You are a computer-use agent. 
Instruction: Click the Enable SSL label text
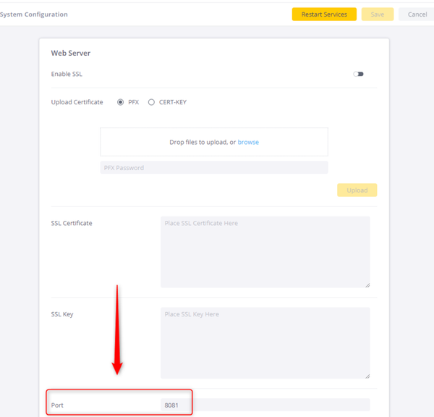[x=67, y=74]
